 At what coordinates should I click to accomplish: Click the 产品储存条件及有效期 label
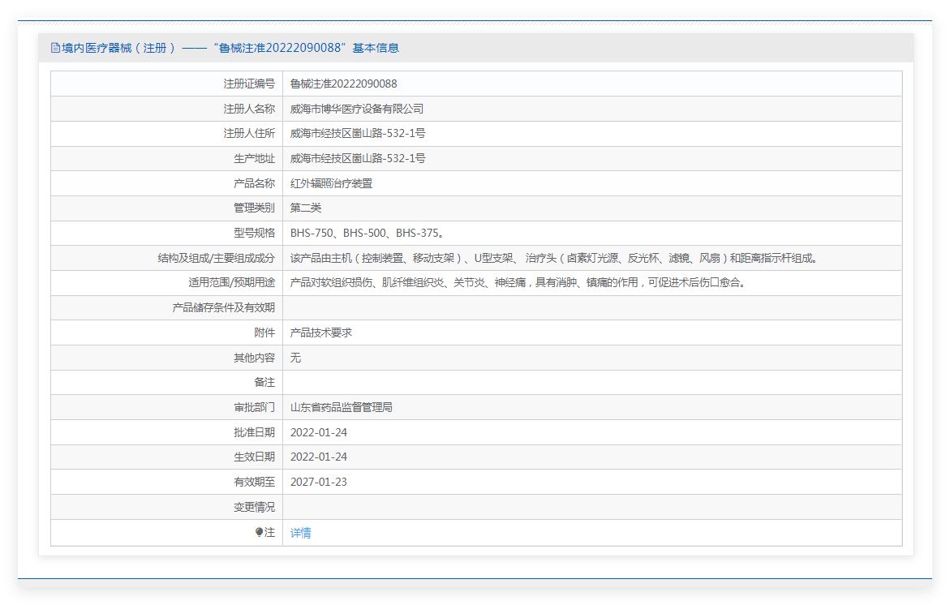click(x=224, y=307)
